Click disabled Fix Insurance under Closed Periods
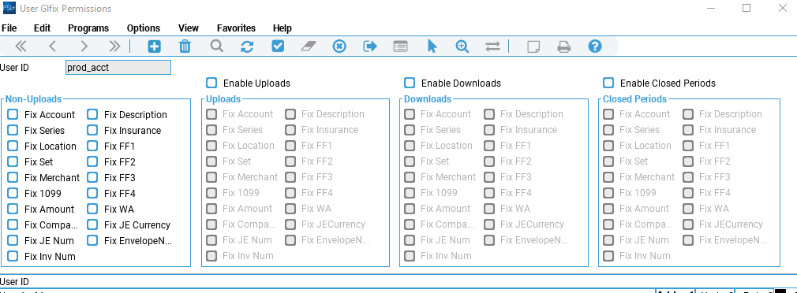 click(x=688, y=130)
